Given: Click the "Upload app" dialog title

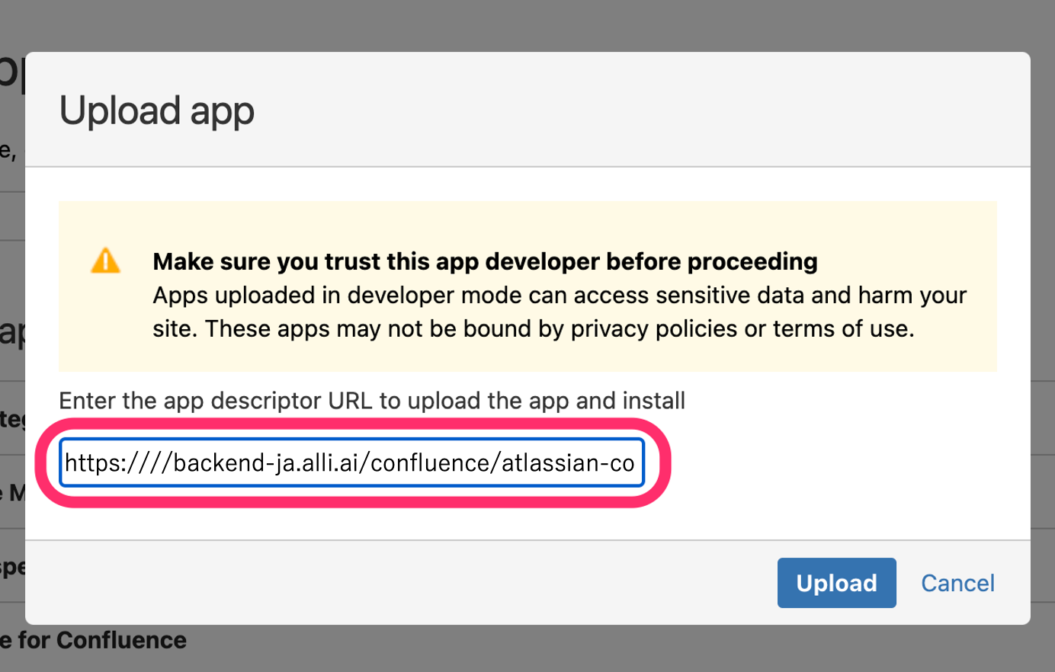Looking at the screenshot, I should pos(156,110).
